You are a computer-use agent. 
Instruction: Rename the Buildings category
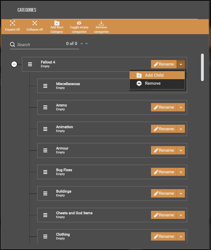pyautogui.click(x=164, y=193)
